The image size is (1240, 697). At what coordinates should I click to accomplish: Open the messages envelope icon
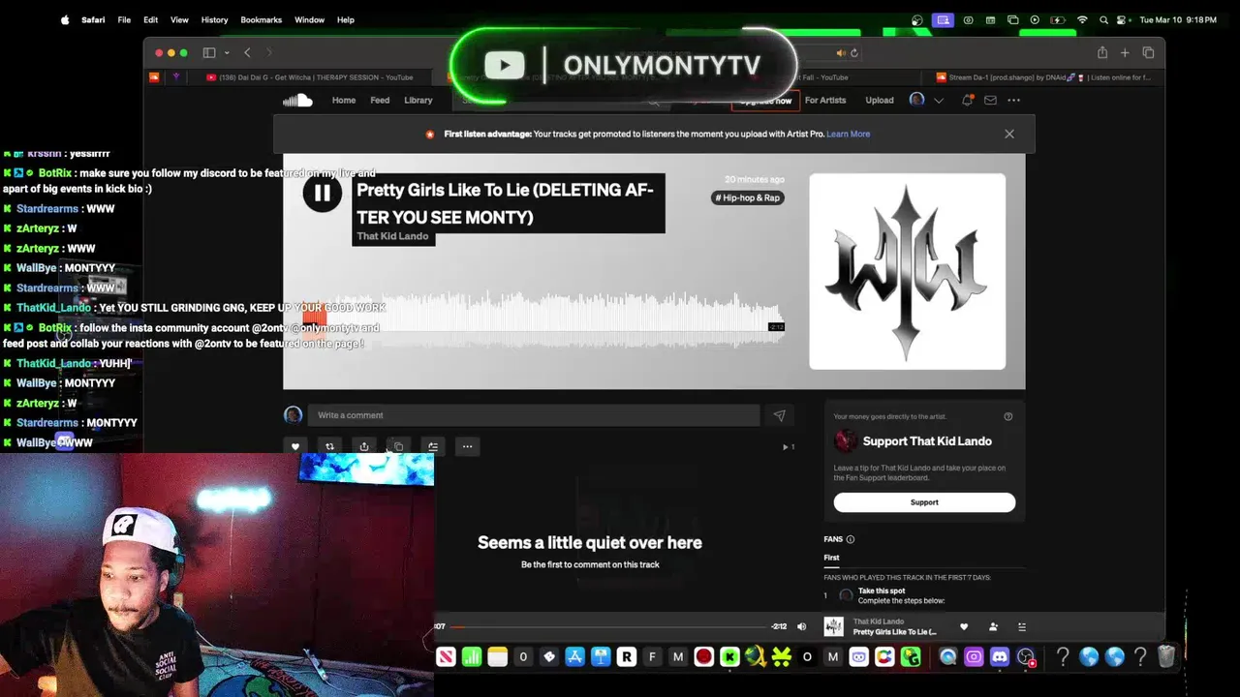click(x=990, y=100)
